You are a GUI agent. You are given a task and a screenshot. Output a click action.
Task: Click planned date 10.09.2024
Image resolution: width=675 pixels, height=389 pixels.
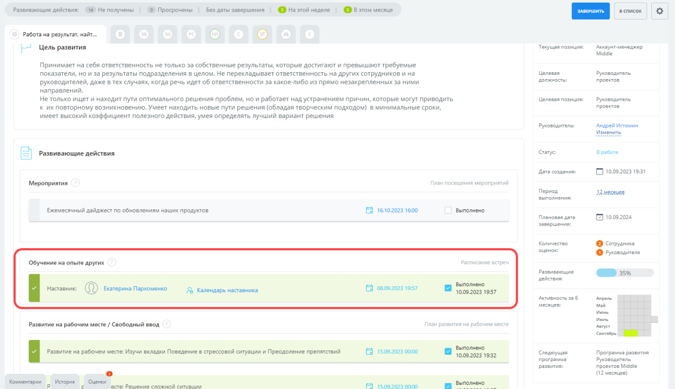point(619,217)
